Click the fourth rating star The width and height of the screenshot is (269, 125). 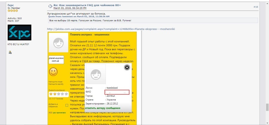(62, 94)
